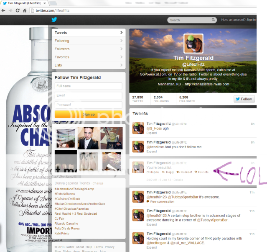Open the Following list item
This screenshot has width=267, height=252.
[89, 41]
